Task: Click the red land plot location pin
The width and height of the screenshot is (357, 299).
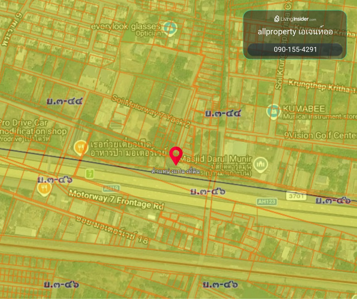Action: point(176,156)
